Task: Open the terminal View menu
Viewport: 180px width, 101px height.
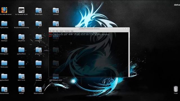Action: click(57, 31)
